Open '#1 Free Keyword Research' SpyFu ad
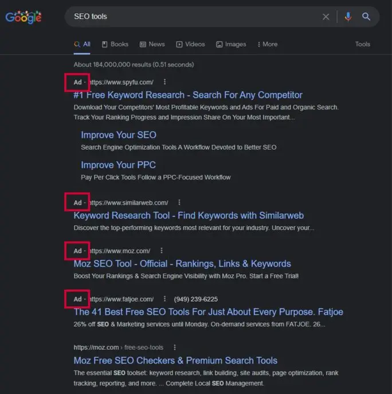 [188, 95]
